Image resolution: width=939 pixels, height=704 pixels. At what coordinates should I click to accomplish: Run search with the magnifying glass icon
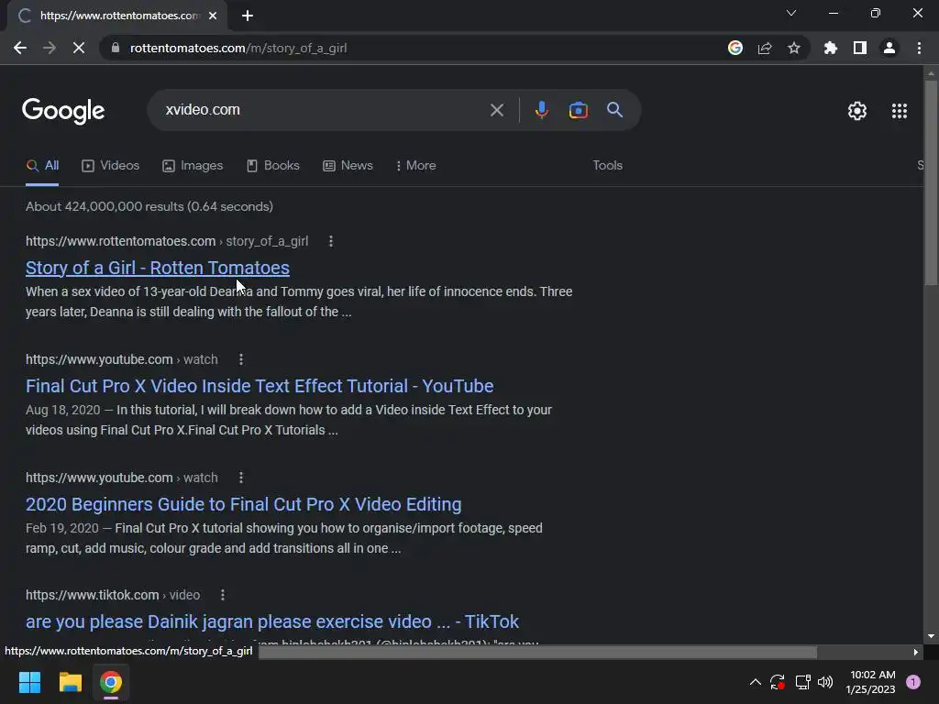pyautogui.click(x=615, y=110)
